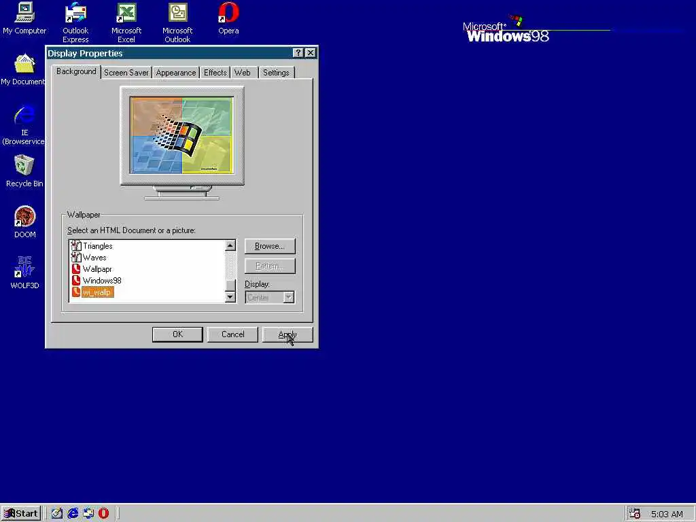Open the Start menu

pos(21,514)
